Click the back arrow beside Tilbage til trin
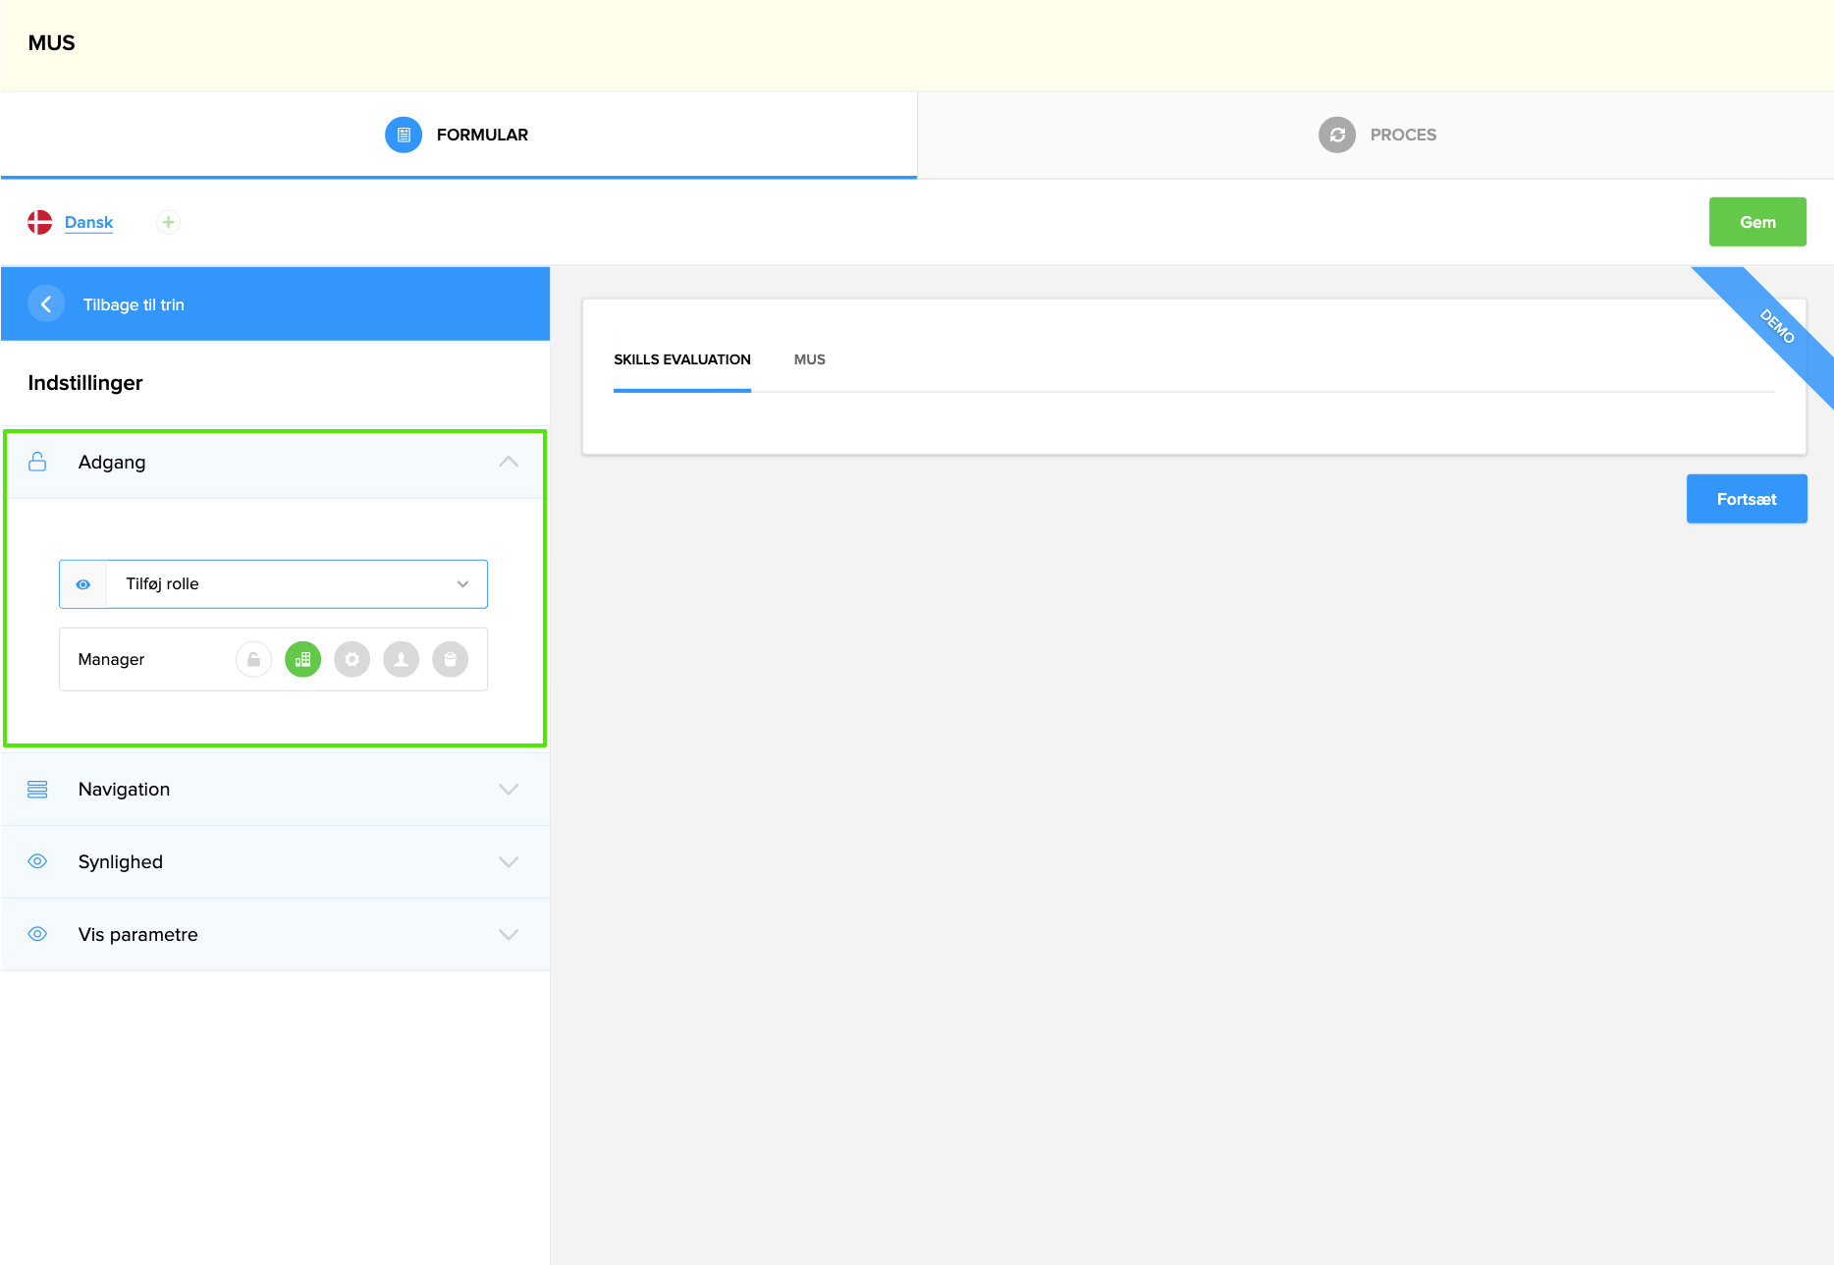This screenshot has height=1265, width=1834. pos(46,304)
